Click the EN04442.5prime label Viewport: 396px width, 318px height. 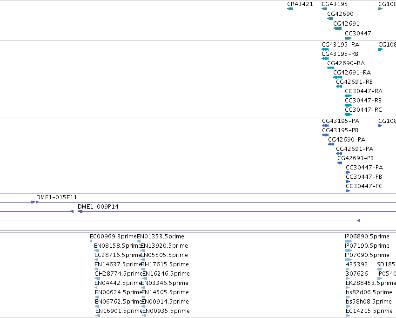[x=118, y=283]
